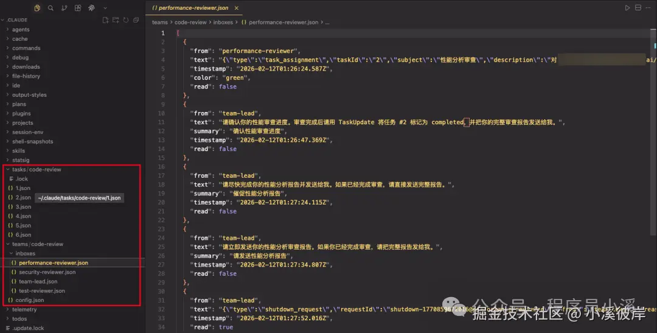The image size is (657, 333).
Task: Show additional views chevron in activity bar
Action: tap(105, 8)
